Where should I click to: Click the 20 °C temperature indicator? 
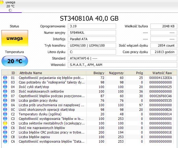tap(15, 61)
